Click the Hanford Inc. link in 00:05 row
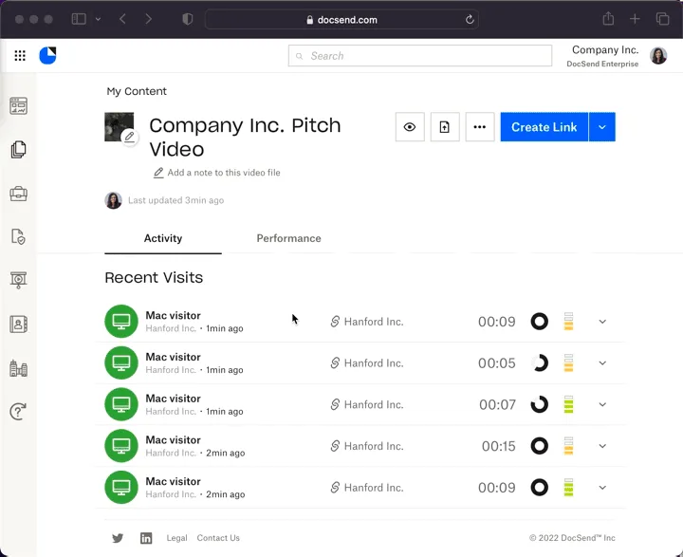Image resolution: width=683 pixels, height=557 pixels. (367, 363)
